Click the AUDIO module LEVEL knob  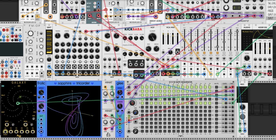[247, 57]
